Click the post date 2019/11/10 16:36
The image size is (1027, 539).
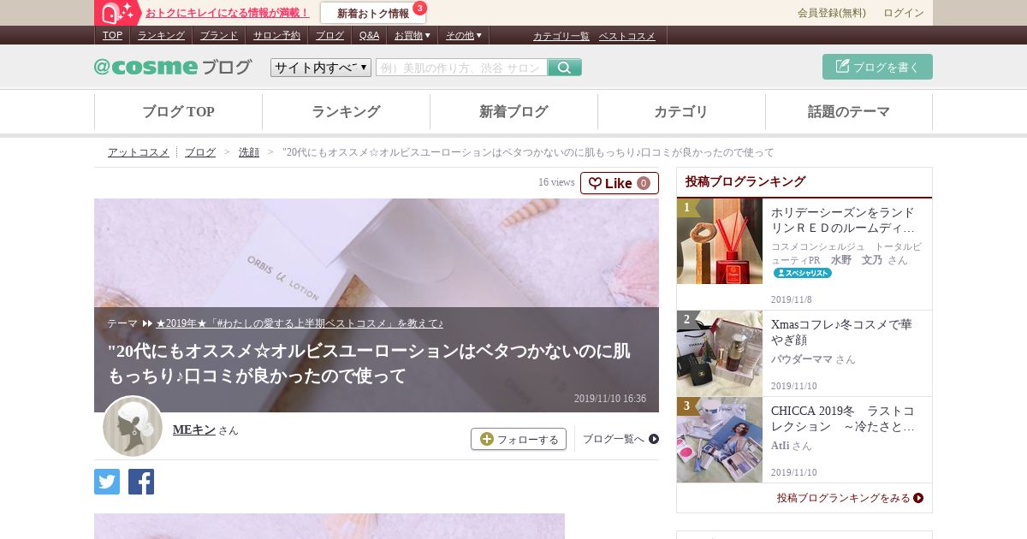click(x=610, y=399)
